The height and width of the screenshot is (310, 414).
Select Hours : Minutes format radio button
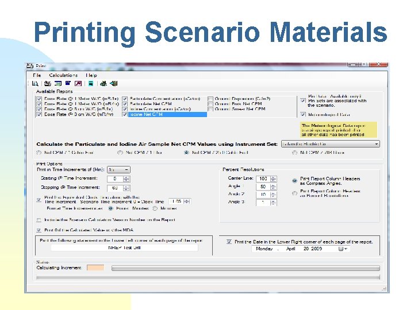click(110, 208)
